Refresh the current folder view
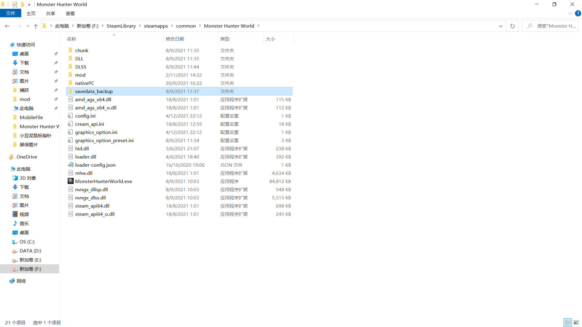Image resolution: width=582 pixels, height=327 pixels. point(512,26)
